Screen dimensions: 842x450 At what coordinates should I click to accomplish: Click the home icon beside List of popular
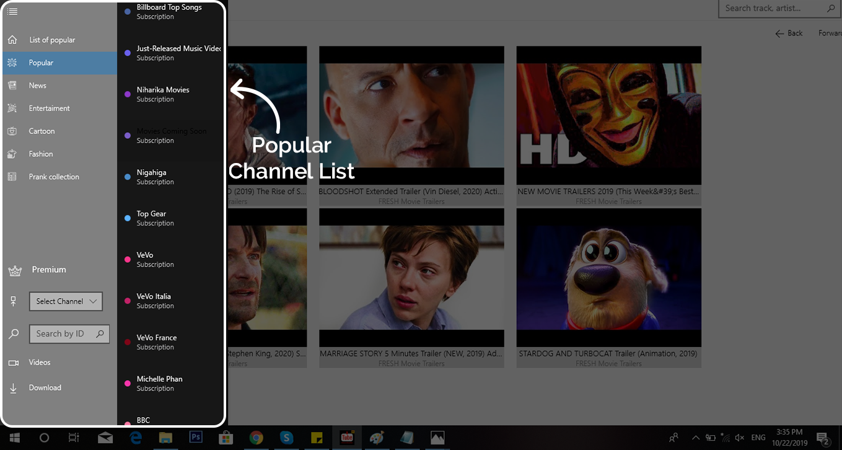click(12, 40)
